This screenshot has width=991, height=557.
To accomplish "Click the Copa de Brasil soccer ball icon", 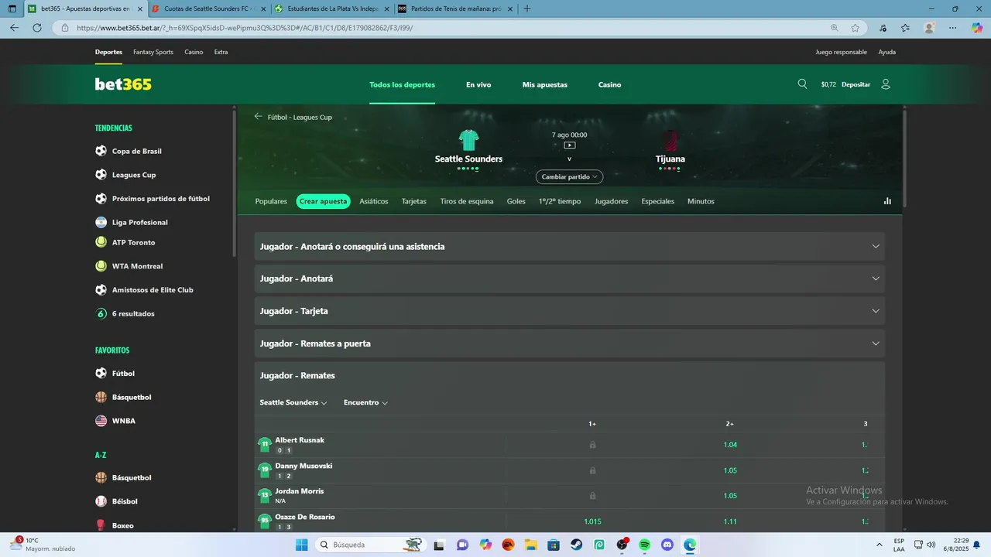I will click(x=101, y=151).
